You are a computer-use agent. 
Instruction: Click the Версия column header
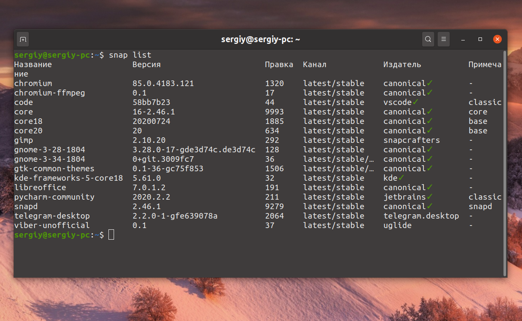[x=147, y=65]
